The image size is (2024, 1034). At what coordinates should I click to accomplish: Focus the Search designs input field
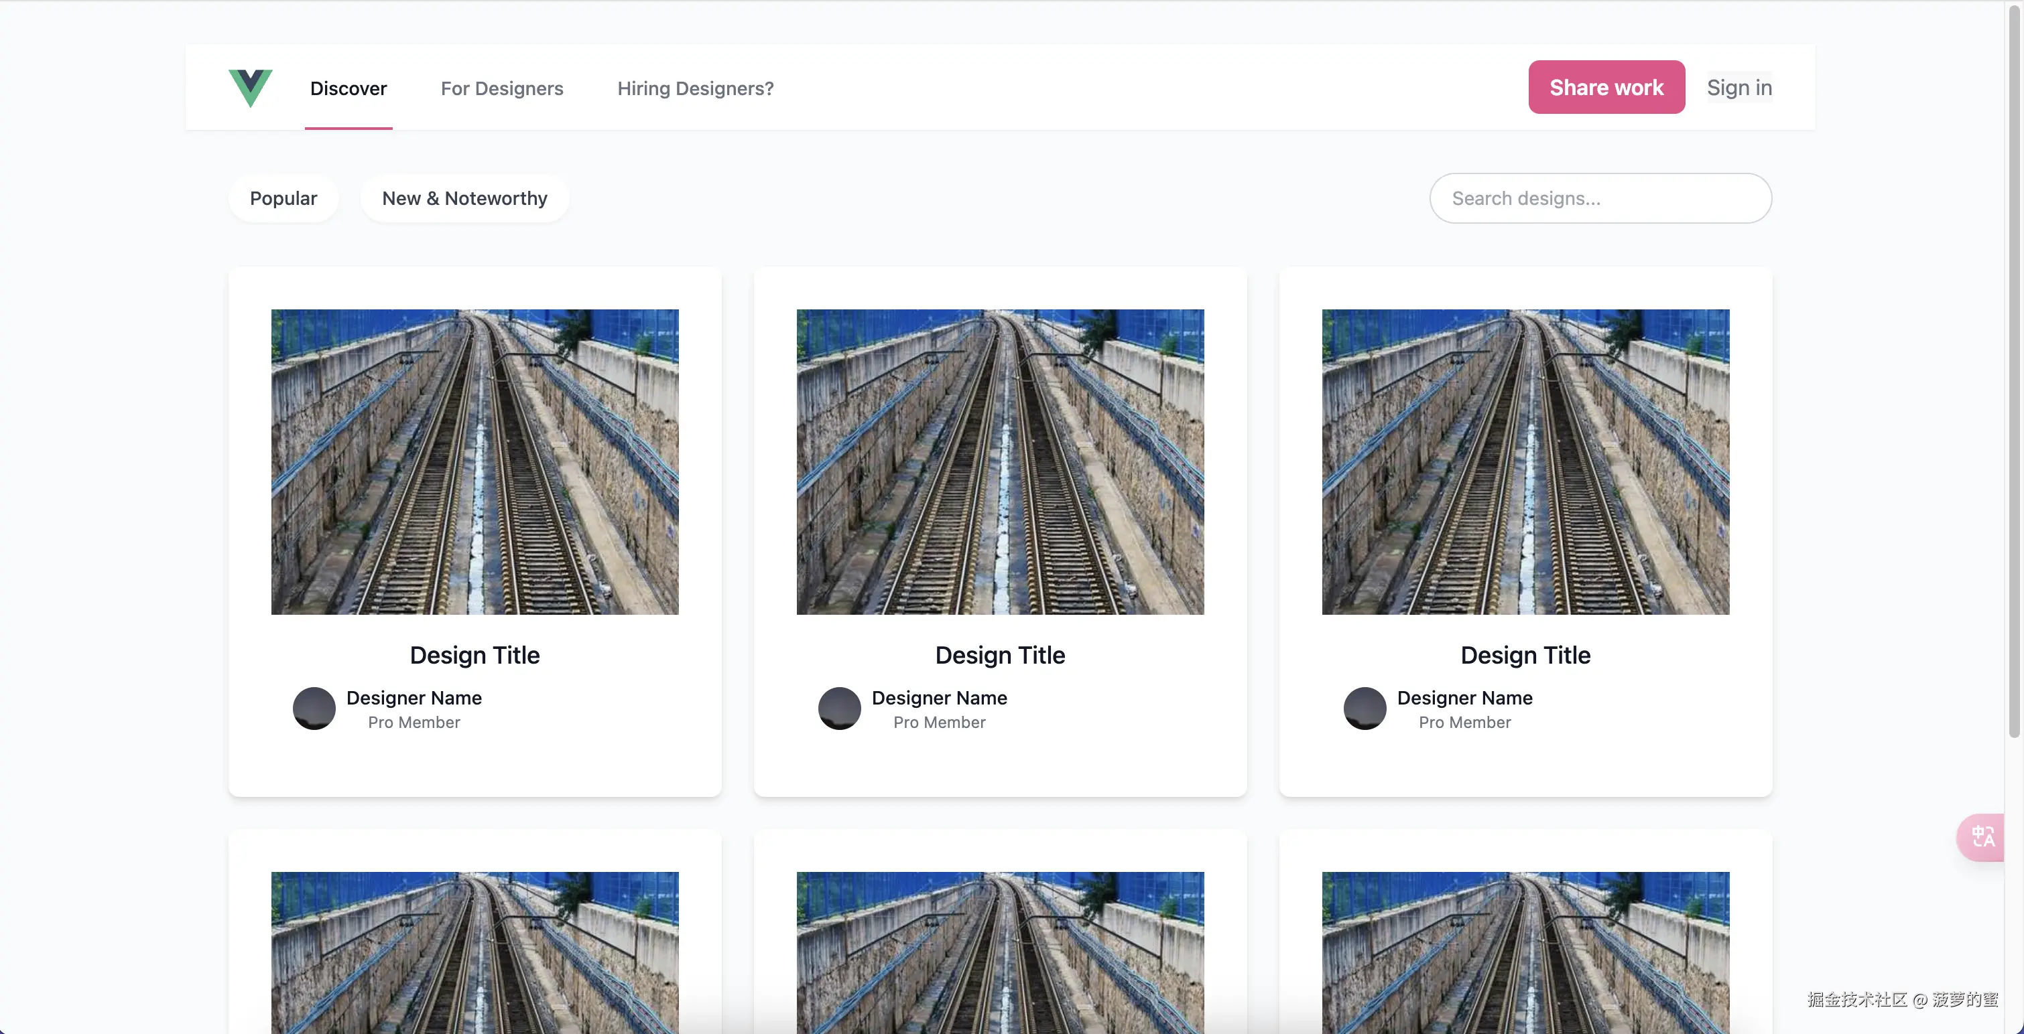pos(1600,198)
